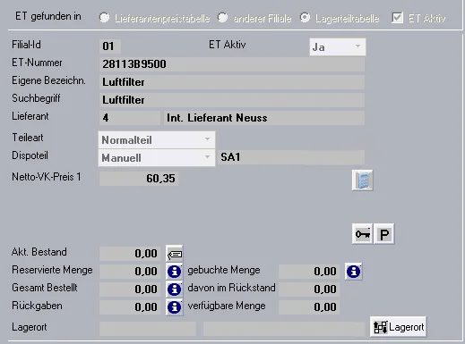Click the Teileart label
Viewport: 465px width, 344px height.
coord(28,138)
